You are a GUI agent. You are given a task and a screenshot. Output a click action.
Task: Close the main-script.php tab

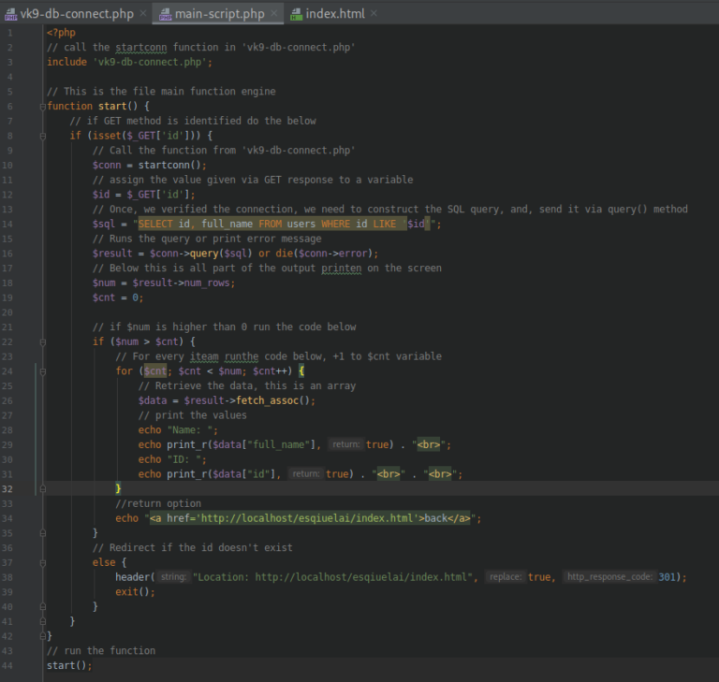(273, 14)
